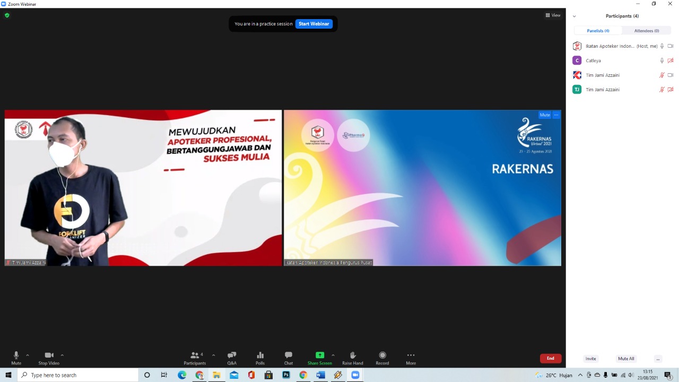Open the Polls icon
This screenshot has width=679, height=382.
[260, 355]
